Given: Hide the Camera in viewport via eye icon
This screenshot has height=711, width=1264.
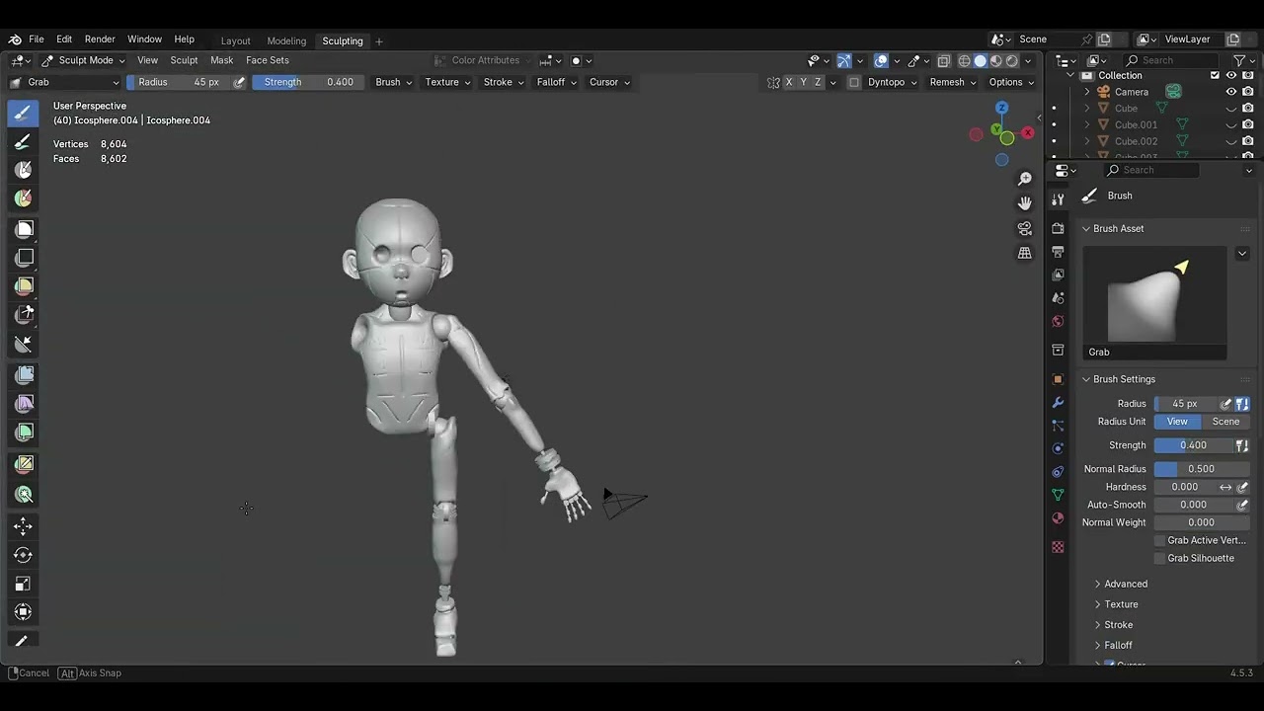Looking at the screenshot, I should point(1231,92).
